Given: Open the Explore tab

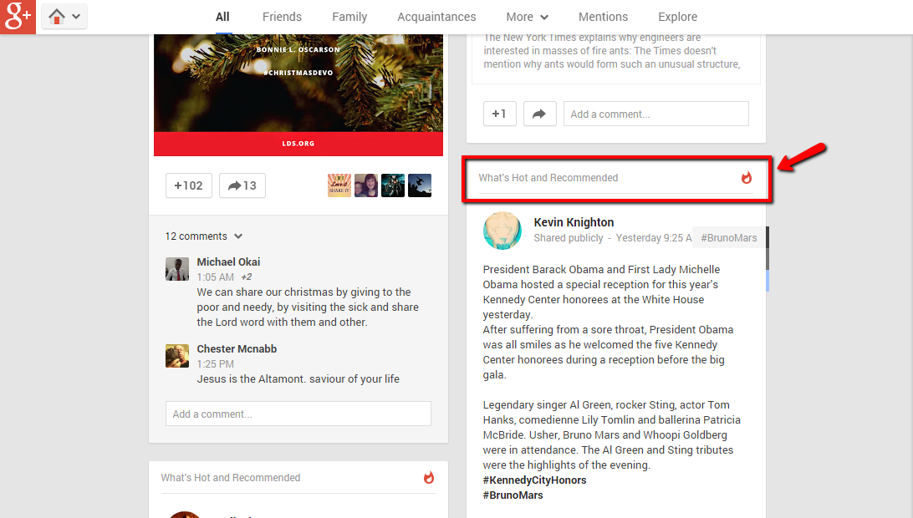Looking at the screenshot, I should 678,17.
